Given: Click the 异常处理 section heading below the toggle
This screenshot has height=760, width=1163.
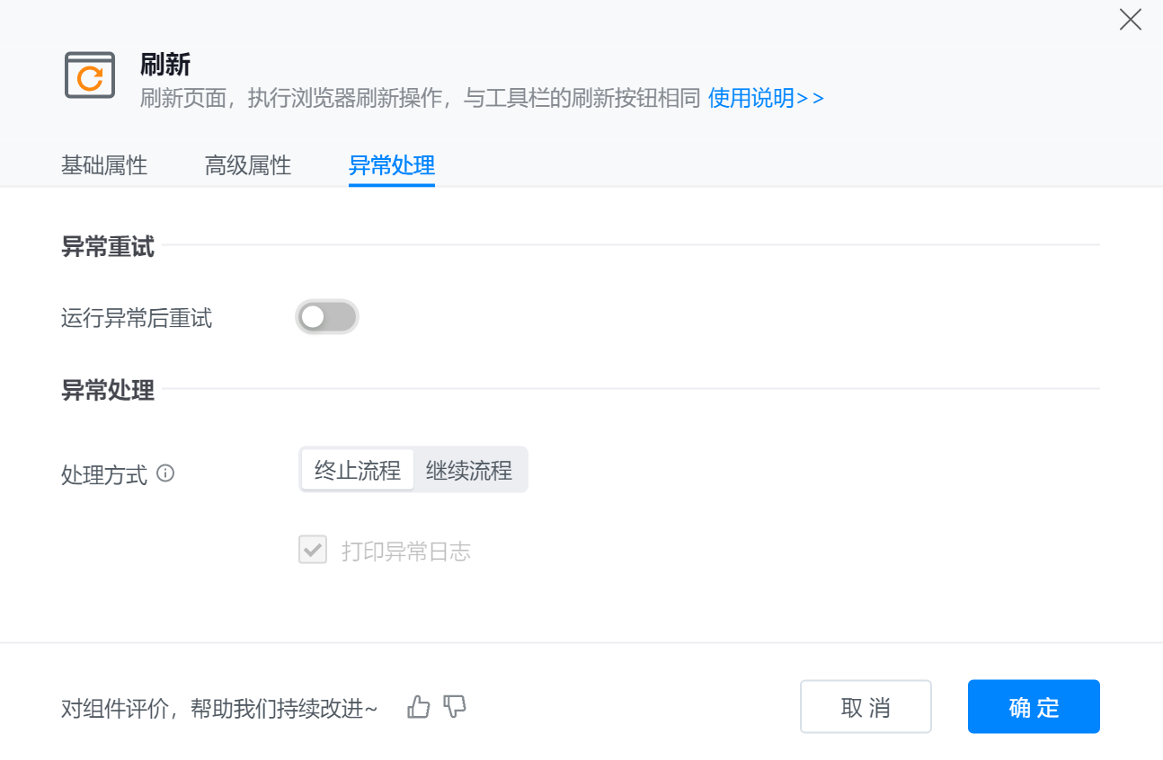Looking at the screenshot, I should [108, 390].
